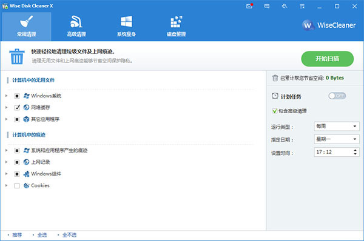Screen dimensions: 364x241
Task: Click the WiseCleaner logo
Action: (329, 25)
